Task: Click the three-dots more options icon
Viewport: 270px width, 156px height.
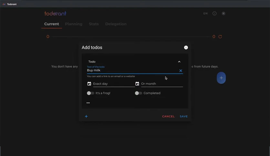Action: click(x=88, y=103)
